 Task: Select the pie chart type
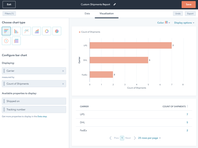coord(57,31)
